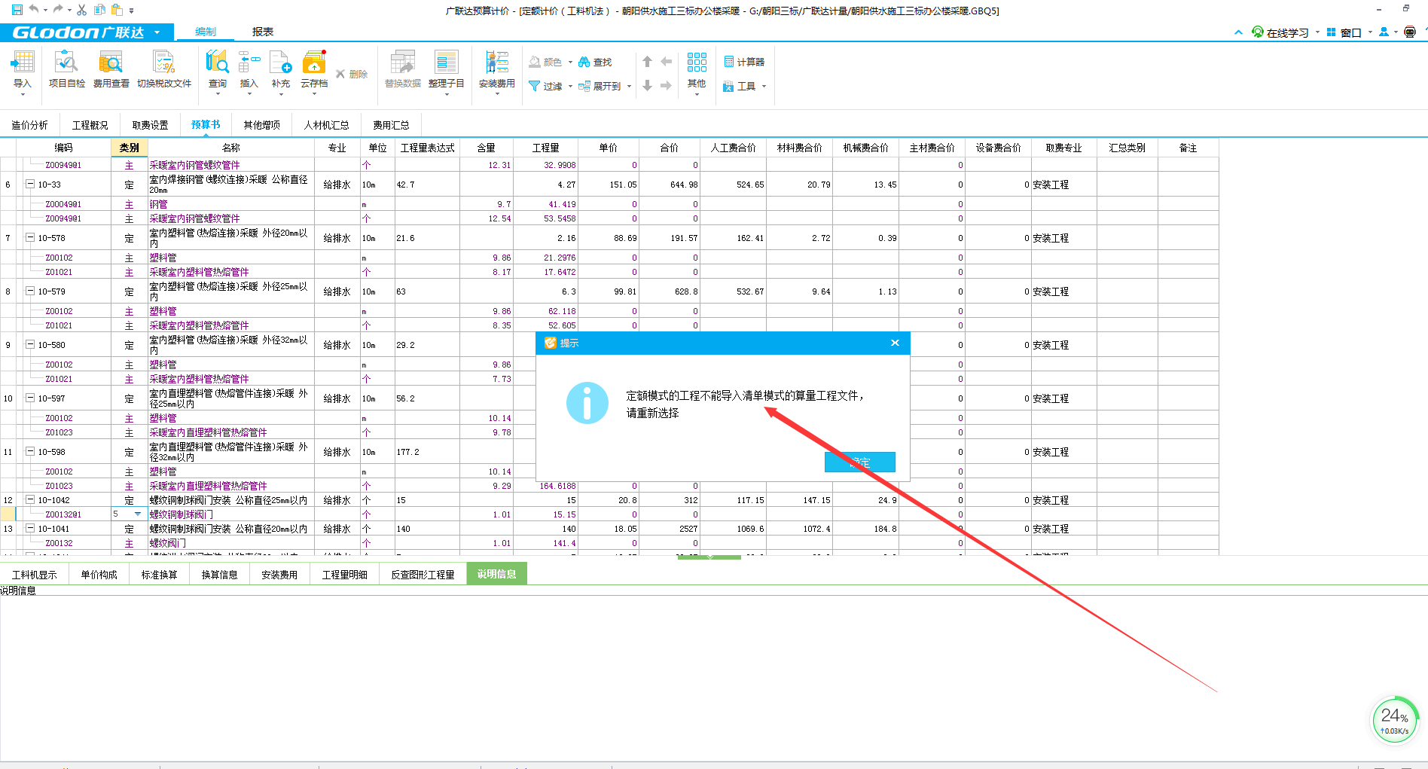Image resolution: width=1428 pixels, height=769 pixels.
Task: Close the 提示 dialog with X
Action: (895, 343)
